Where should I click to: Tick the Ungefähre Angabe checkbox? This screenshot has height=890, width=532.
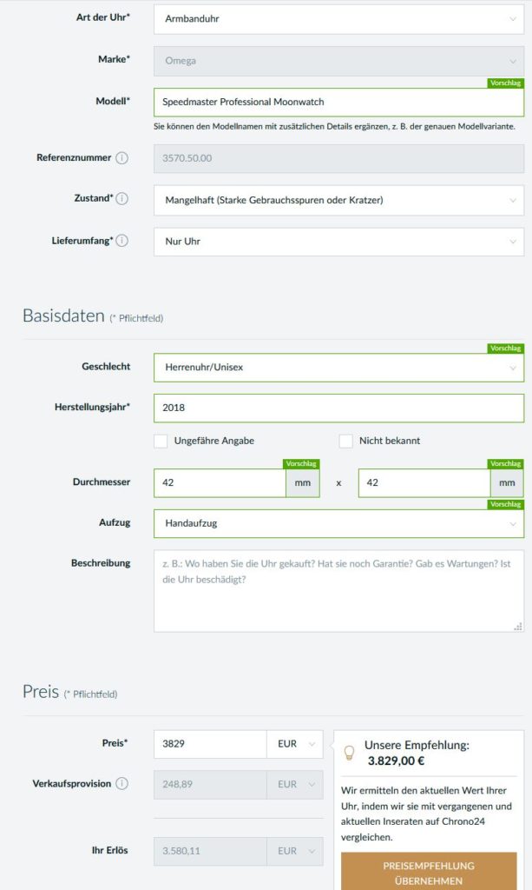[x=161, y=441]
